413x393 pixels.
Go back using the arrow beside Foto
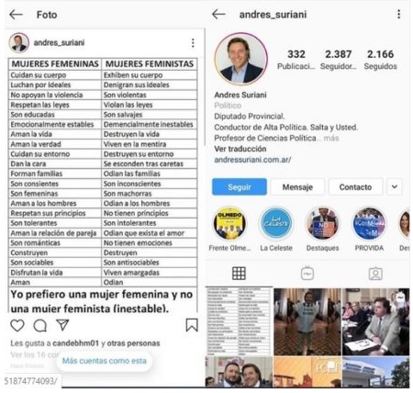17,15
